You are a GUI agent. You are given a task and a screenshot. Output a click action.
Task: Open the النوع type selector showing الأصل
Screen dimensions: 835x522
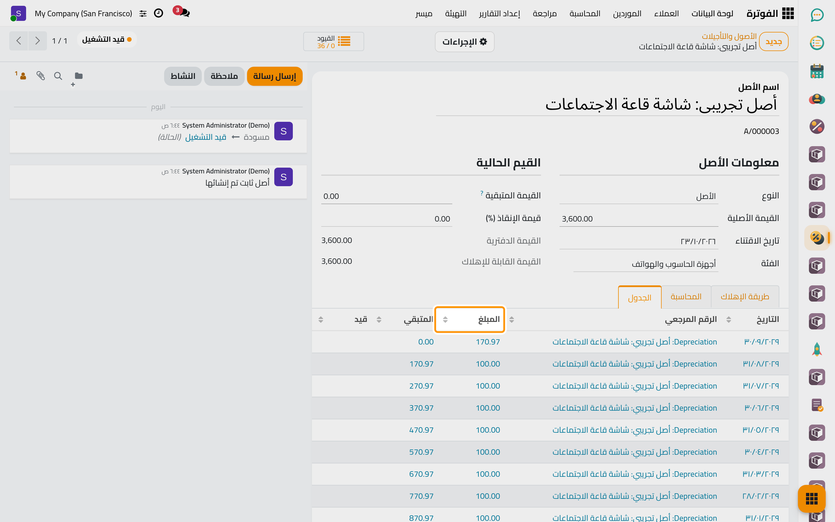638,196
